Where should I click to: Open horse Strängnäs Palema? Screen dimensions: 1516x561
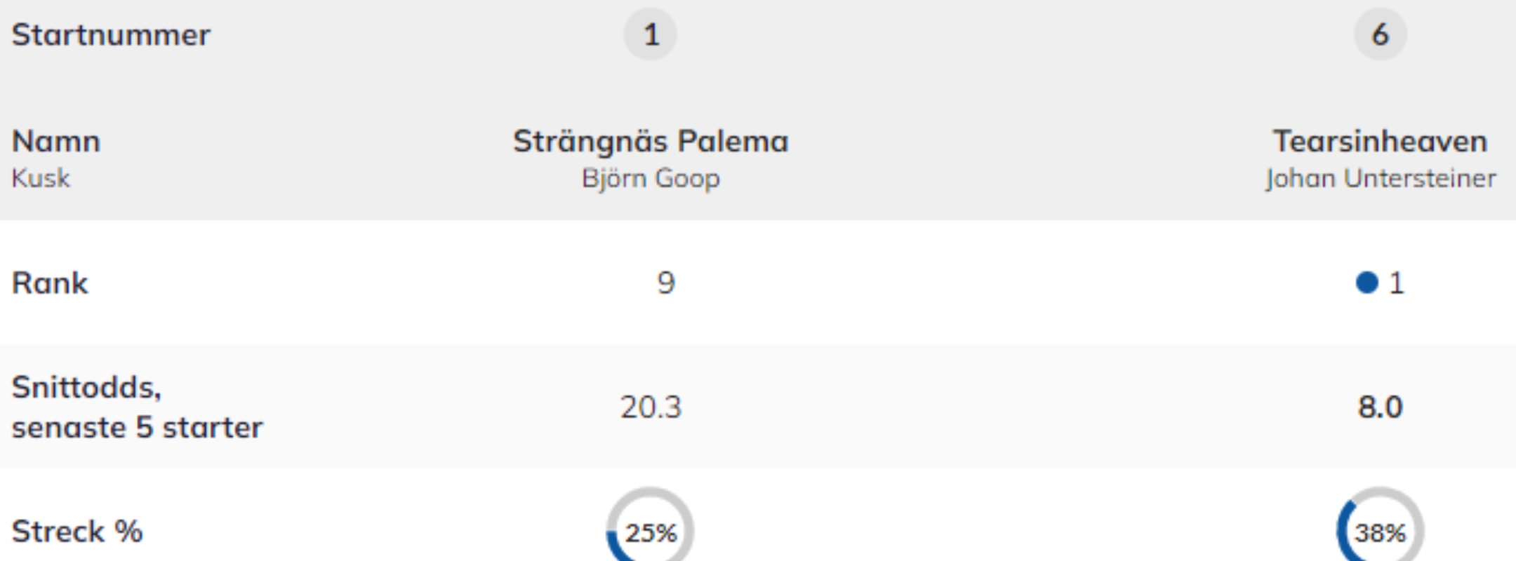(651, 142)
